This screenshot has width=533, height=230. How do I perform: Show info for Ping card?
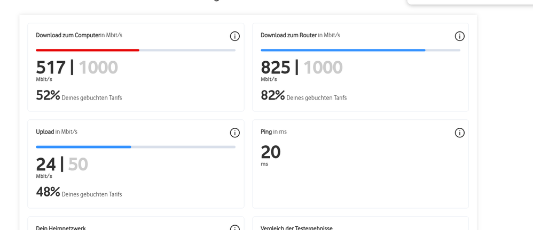(x=460, y=133)
